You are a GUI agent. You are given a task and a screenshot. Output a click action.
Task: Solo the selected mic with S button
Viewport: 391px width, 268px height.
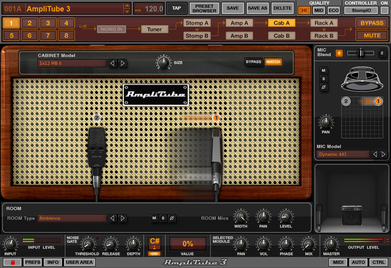tap(323, 79)
